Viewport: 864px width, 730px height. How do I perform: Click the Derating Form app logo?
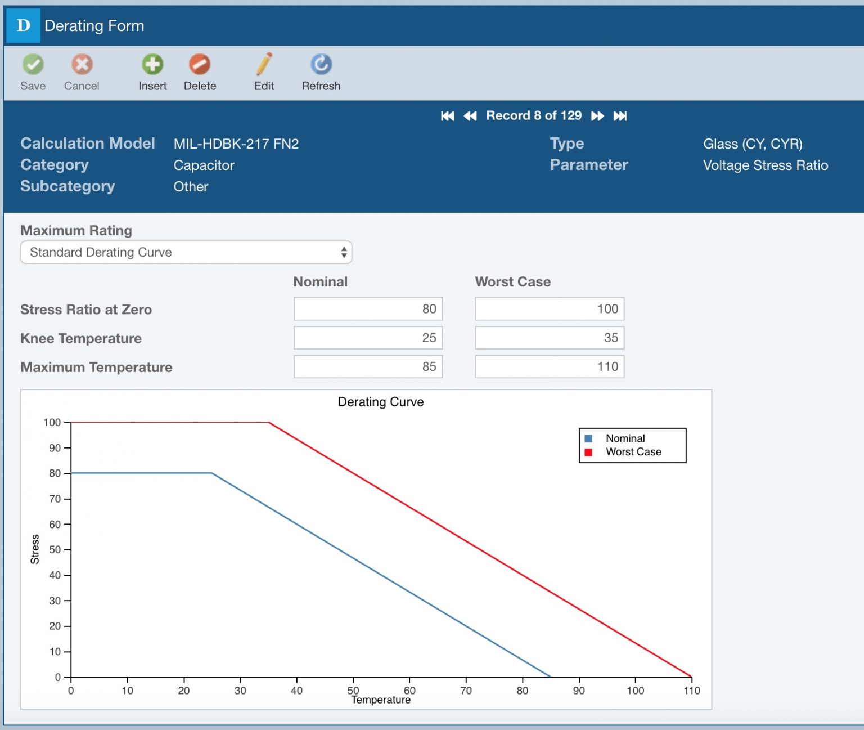[23, 25]
